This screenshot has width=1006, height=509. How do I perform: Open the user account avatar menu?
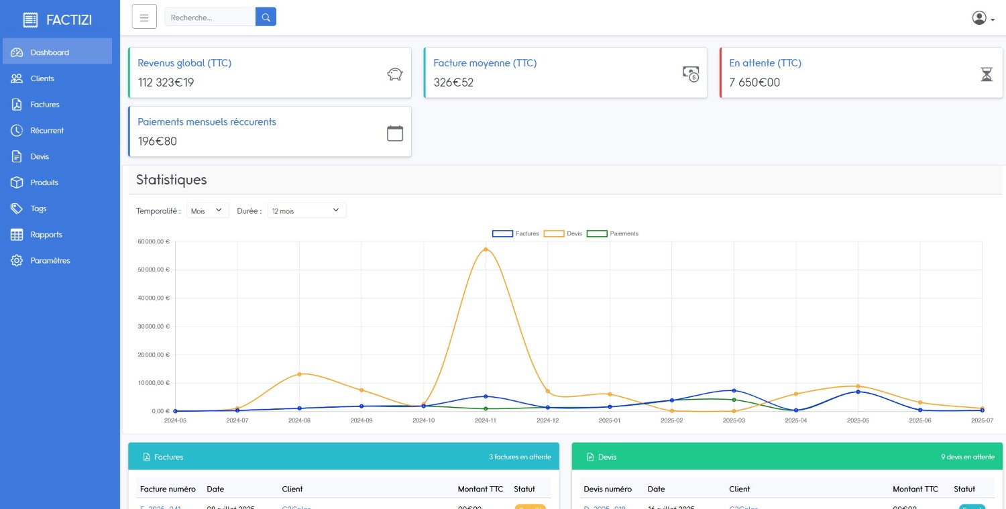pos(983,18)
